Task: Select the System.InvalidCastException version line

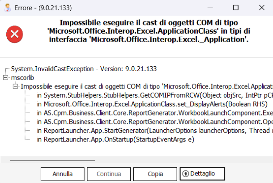Action: [84, 69]
